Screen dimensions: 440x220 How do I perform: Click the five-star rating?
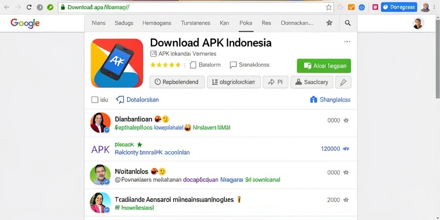click(165, 65)
